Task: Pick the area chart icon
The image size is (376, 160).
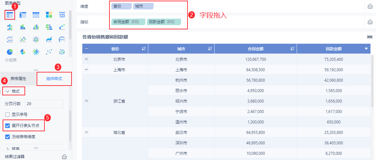Action: click(49, 39)
